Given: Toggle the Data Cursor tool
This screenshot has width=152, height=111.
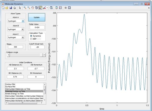Looking at the screenshot, I should 40,8.
